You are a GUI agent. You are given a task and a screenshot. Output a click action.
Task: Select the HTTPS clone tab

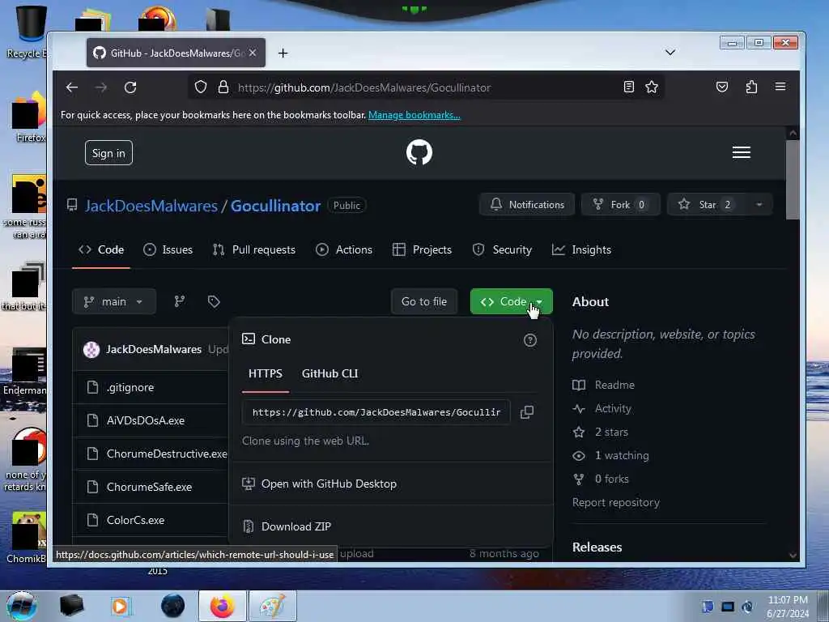click(x=266, y=373)
